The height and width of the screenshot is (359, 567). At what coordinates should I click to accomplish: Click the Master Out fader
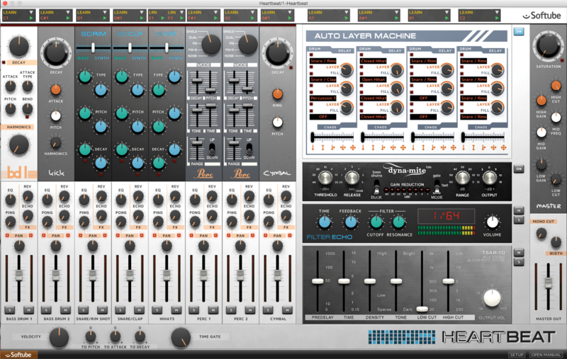548,282
